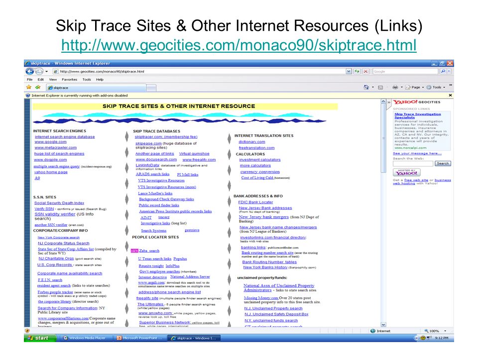Click the Stop loading red X icon
The height and width of the screenshot is (358, 478).
point(366,71)
